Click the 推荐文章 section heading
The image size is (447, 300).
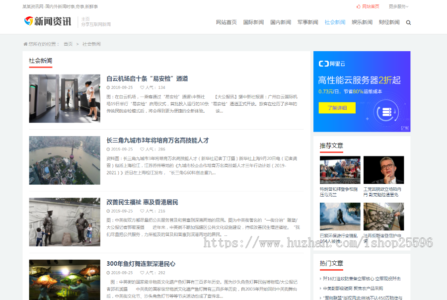[331, 146]
